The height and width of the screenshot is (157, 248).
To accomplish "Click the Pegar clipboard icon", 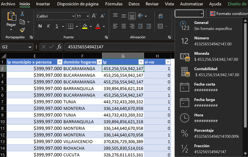I will click(x=11, y=16).
